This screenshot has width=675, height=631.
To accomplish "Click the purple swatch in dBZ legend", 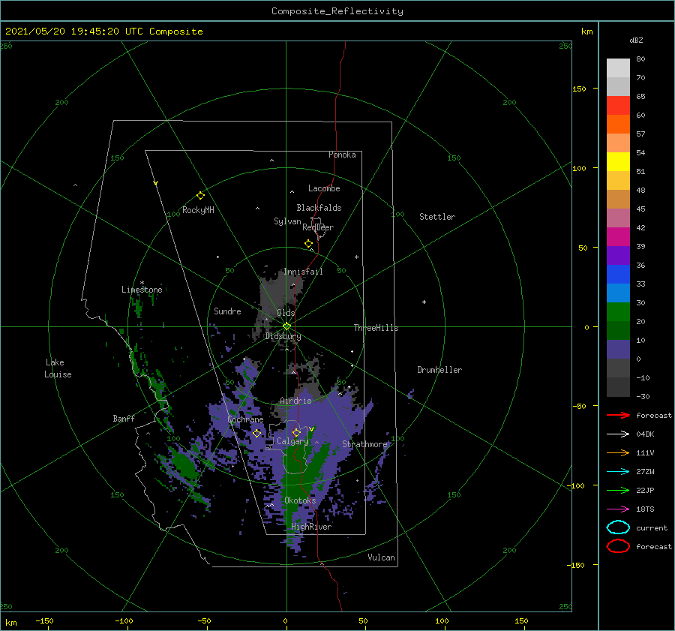I will pos(618,255).
